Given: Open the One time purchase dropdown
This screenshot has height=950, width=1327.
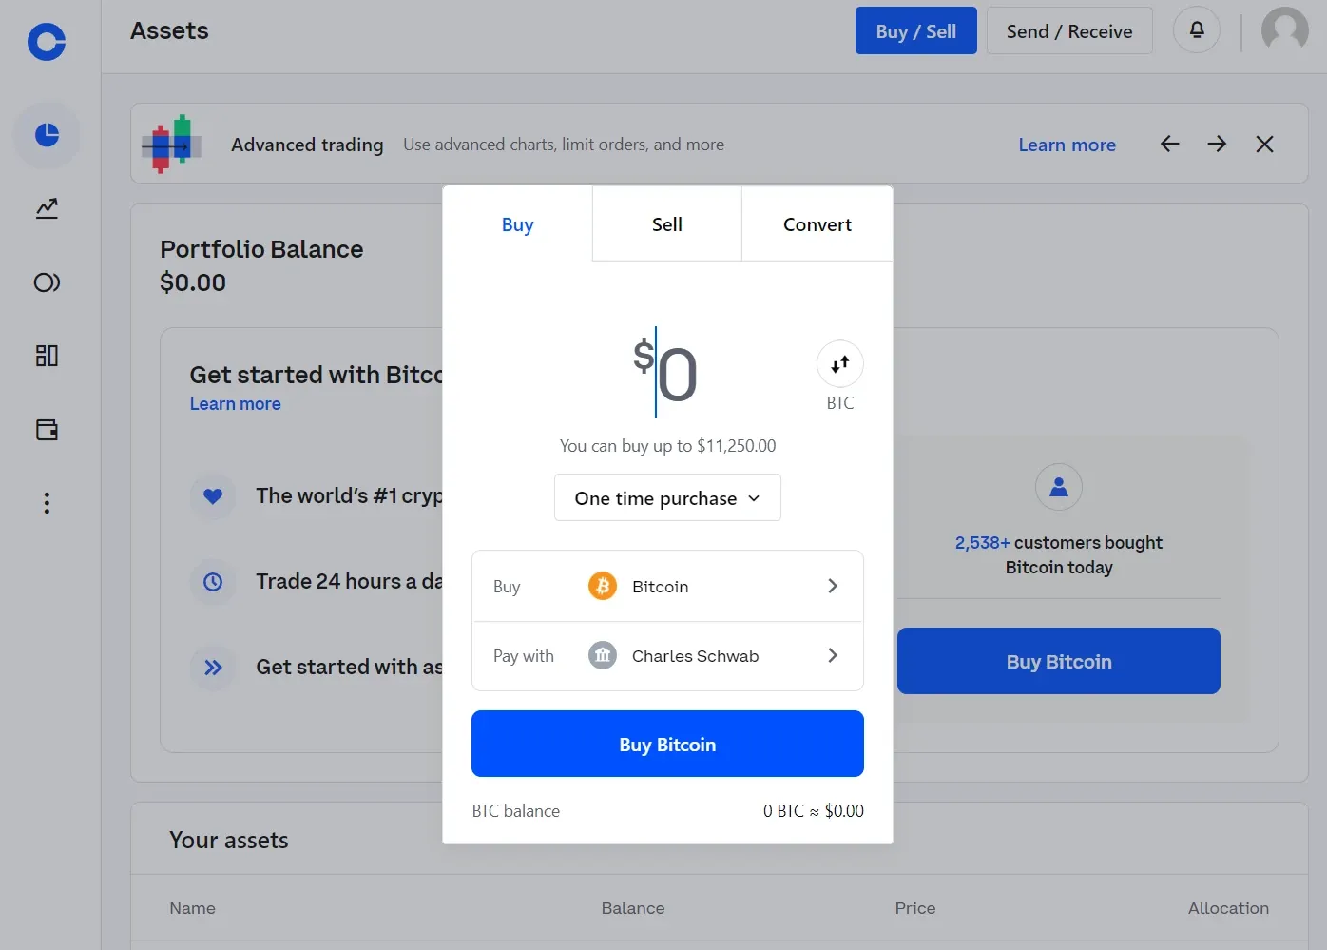Looking at the screenshot, I should coord(667,497).
